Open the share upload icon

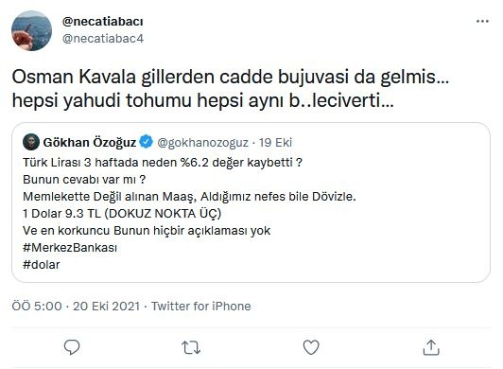(431, 347)
